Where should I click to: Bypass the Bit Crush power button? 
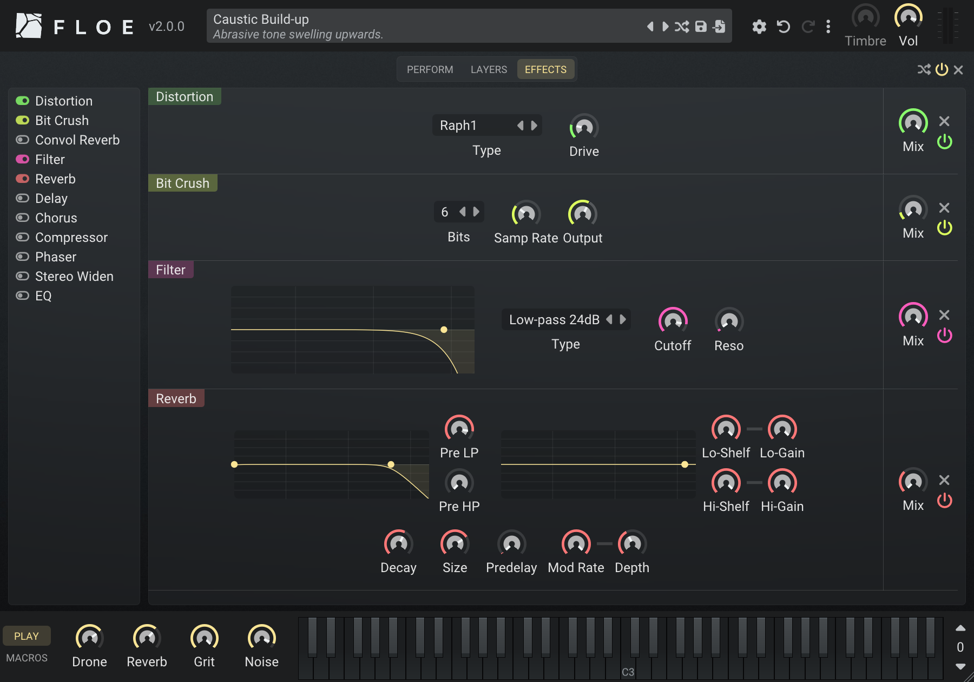945,228
